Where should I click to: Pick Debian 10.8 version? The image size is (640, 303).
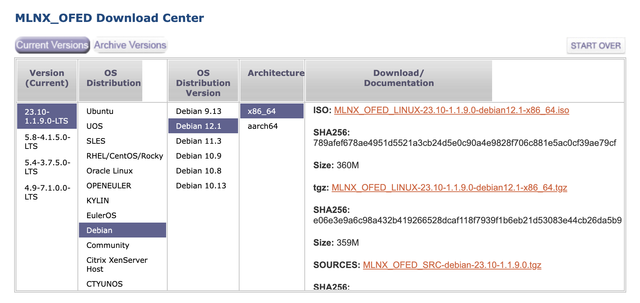pos(203,170)
